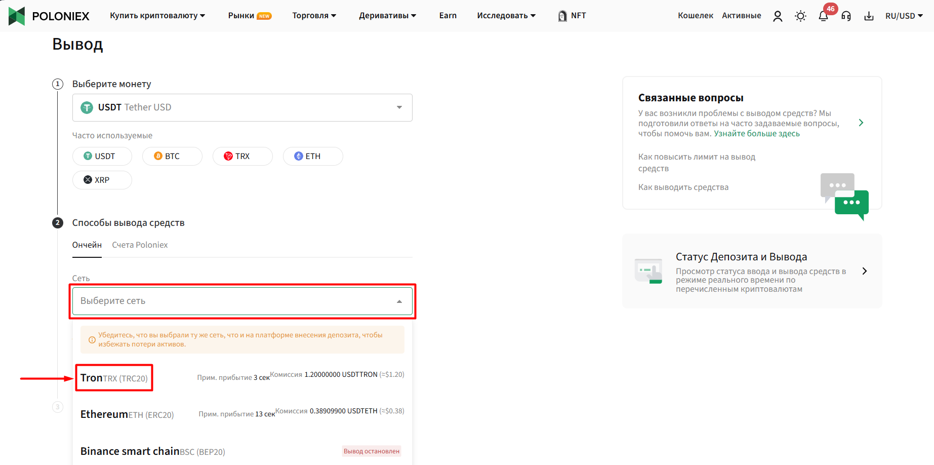The width and height of the screenshot is (934, 465).
Task: Open notifications bell with 46 badge
Action: pos(824,16)
